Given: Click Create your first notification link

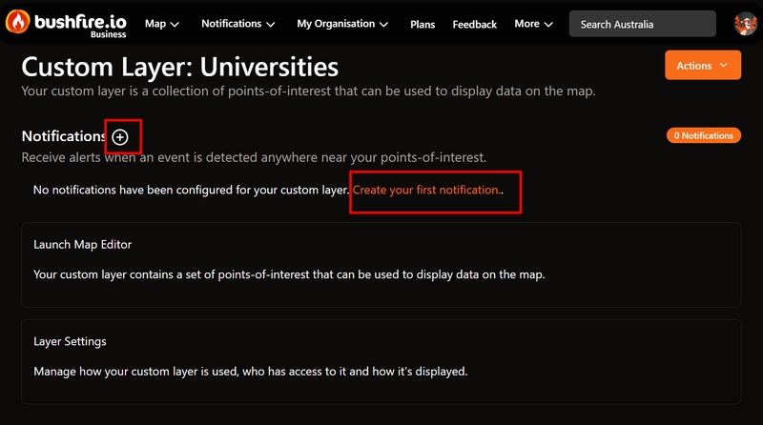Looking at the screenshot, I should (x=425, y=191).
